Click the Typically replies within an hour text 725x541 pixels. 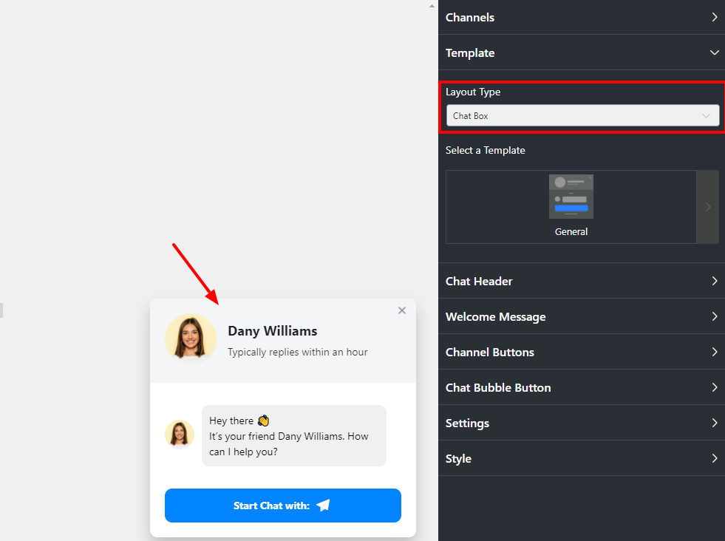[297, 352]
